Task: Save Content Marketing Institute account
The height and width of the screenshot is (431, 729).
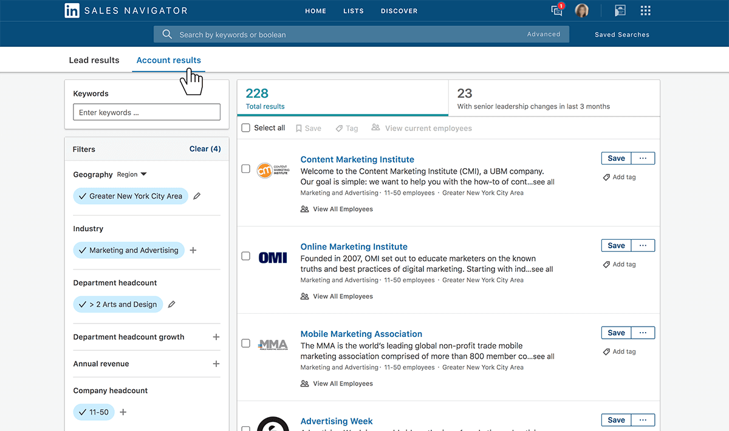Action: 616,158
